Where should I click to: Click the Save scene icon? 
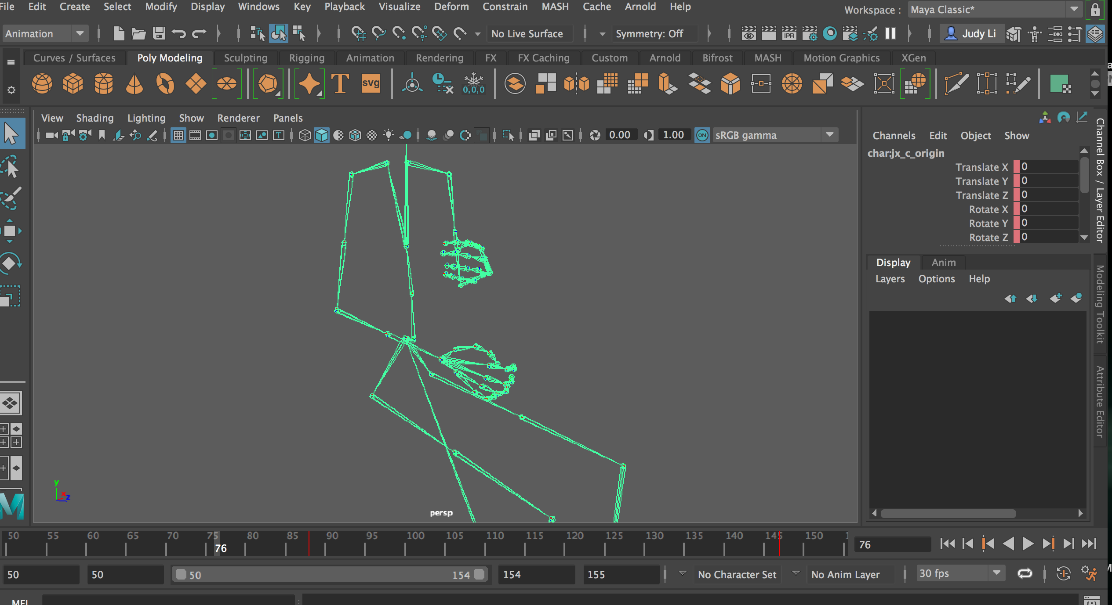pyautogui.click(x=159, y=34)
